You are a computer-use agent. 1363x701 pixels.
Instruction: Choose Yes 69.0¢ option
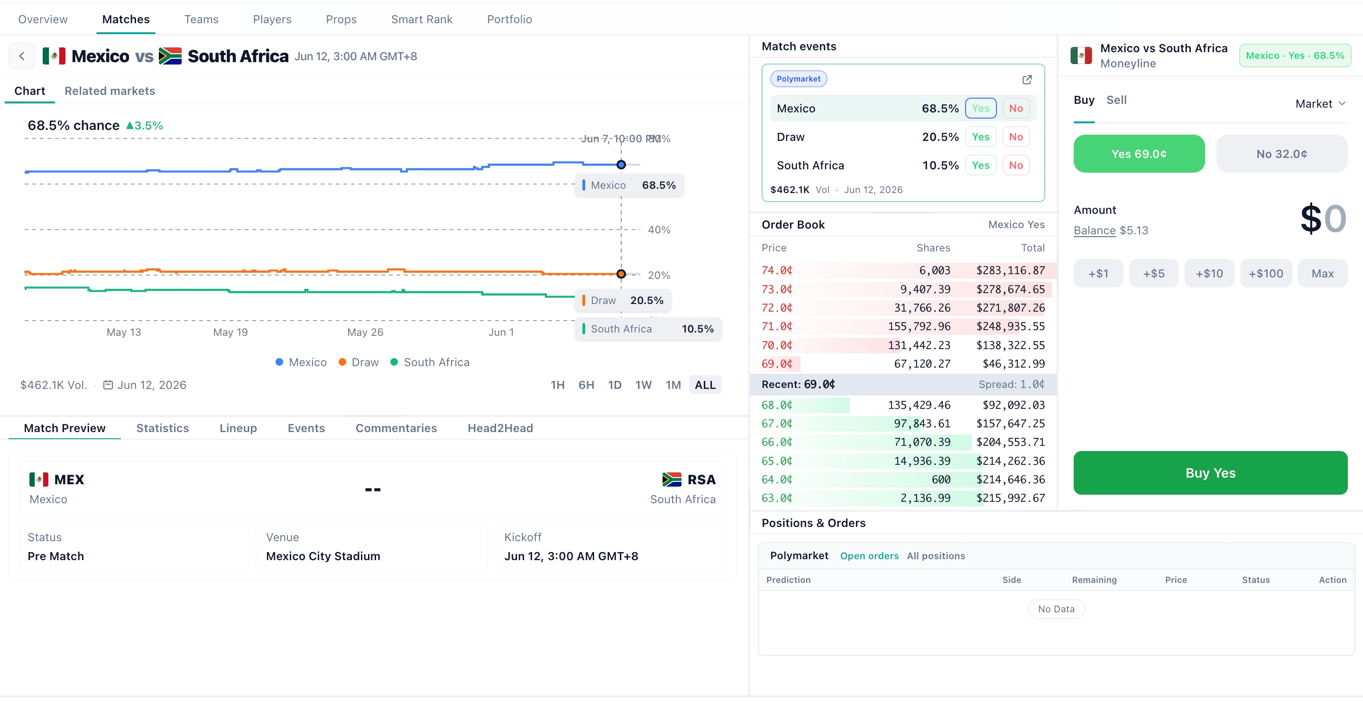tap(1139, 154)
